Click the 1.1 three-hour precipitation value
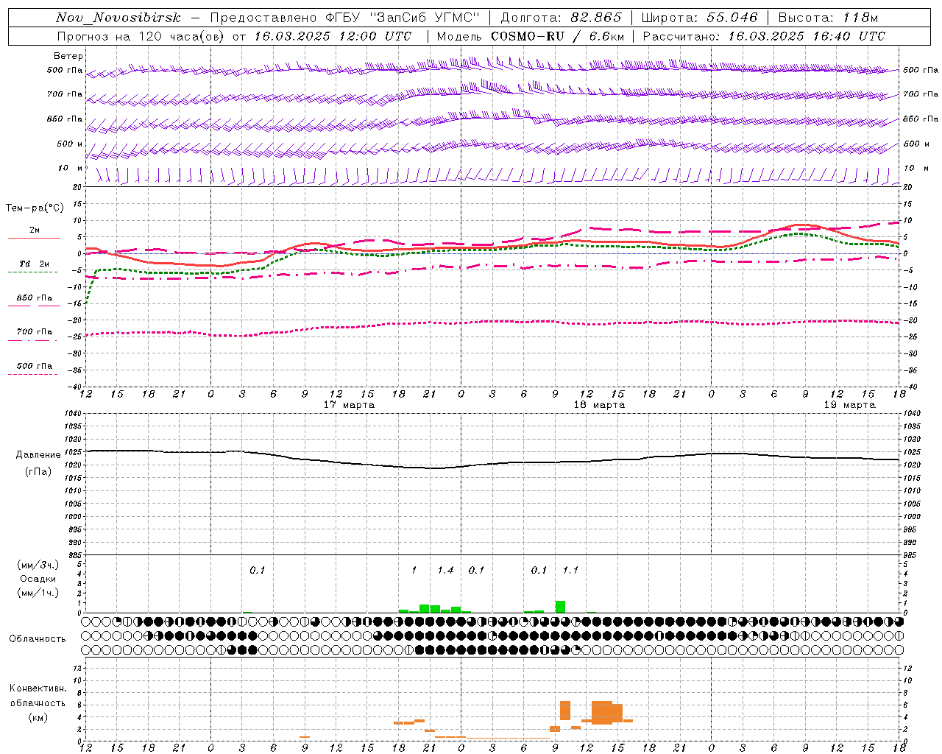This screenshot has height=754, width=942. [x=570, y=571]
